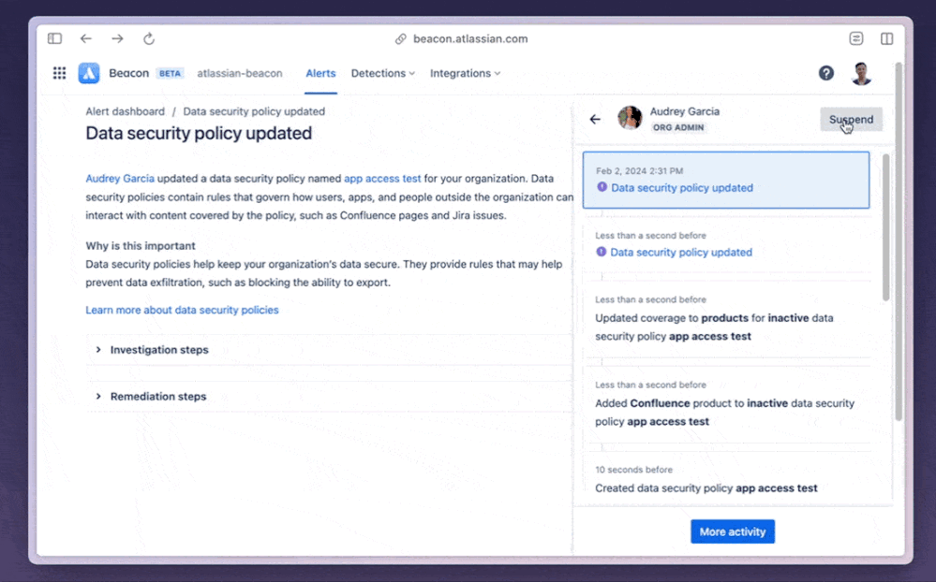Select the Feb 2, 2024 2:31 PM activity card
The height and width of the screenshot is (582, 936).
[x=726, y=180]
